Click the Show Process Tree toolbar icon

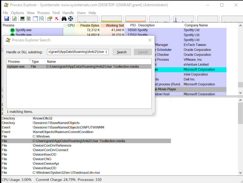click(29, 19)
